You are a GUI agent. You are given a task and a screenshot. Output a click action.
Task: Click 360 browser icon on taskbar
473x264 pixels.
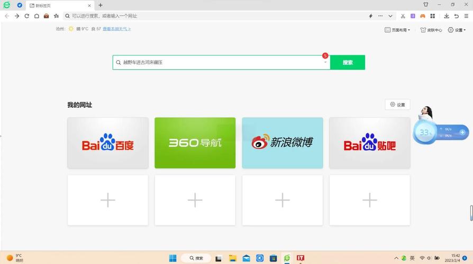(x=287, y=258)
